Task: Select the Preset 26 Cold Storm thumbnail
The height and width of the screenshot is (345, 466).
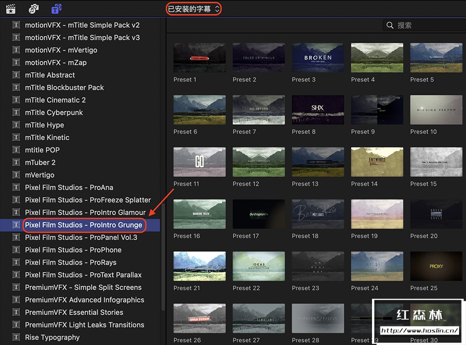Action: (199, 318)
